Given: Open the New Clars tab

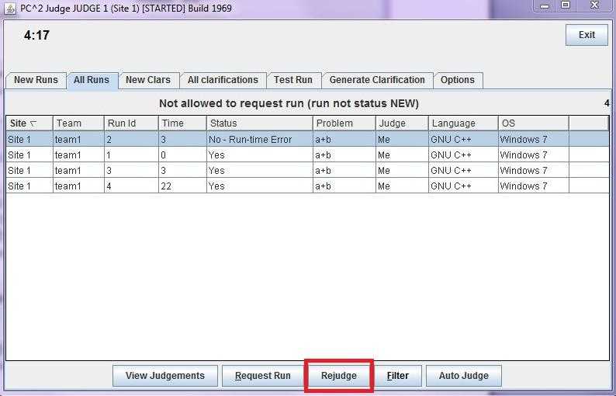Looking at the screenshot, I should [147, 80].
